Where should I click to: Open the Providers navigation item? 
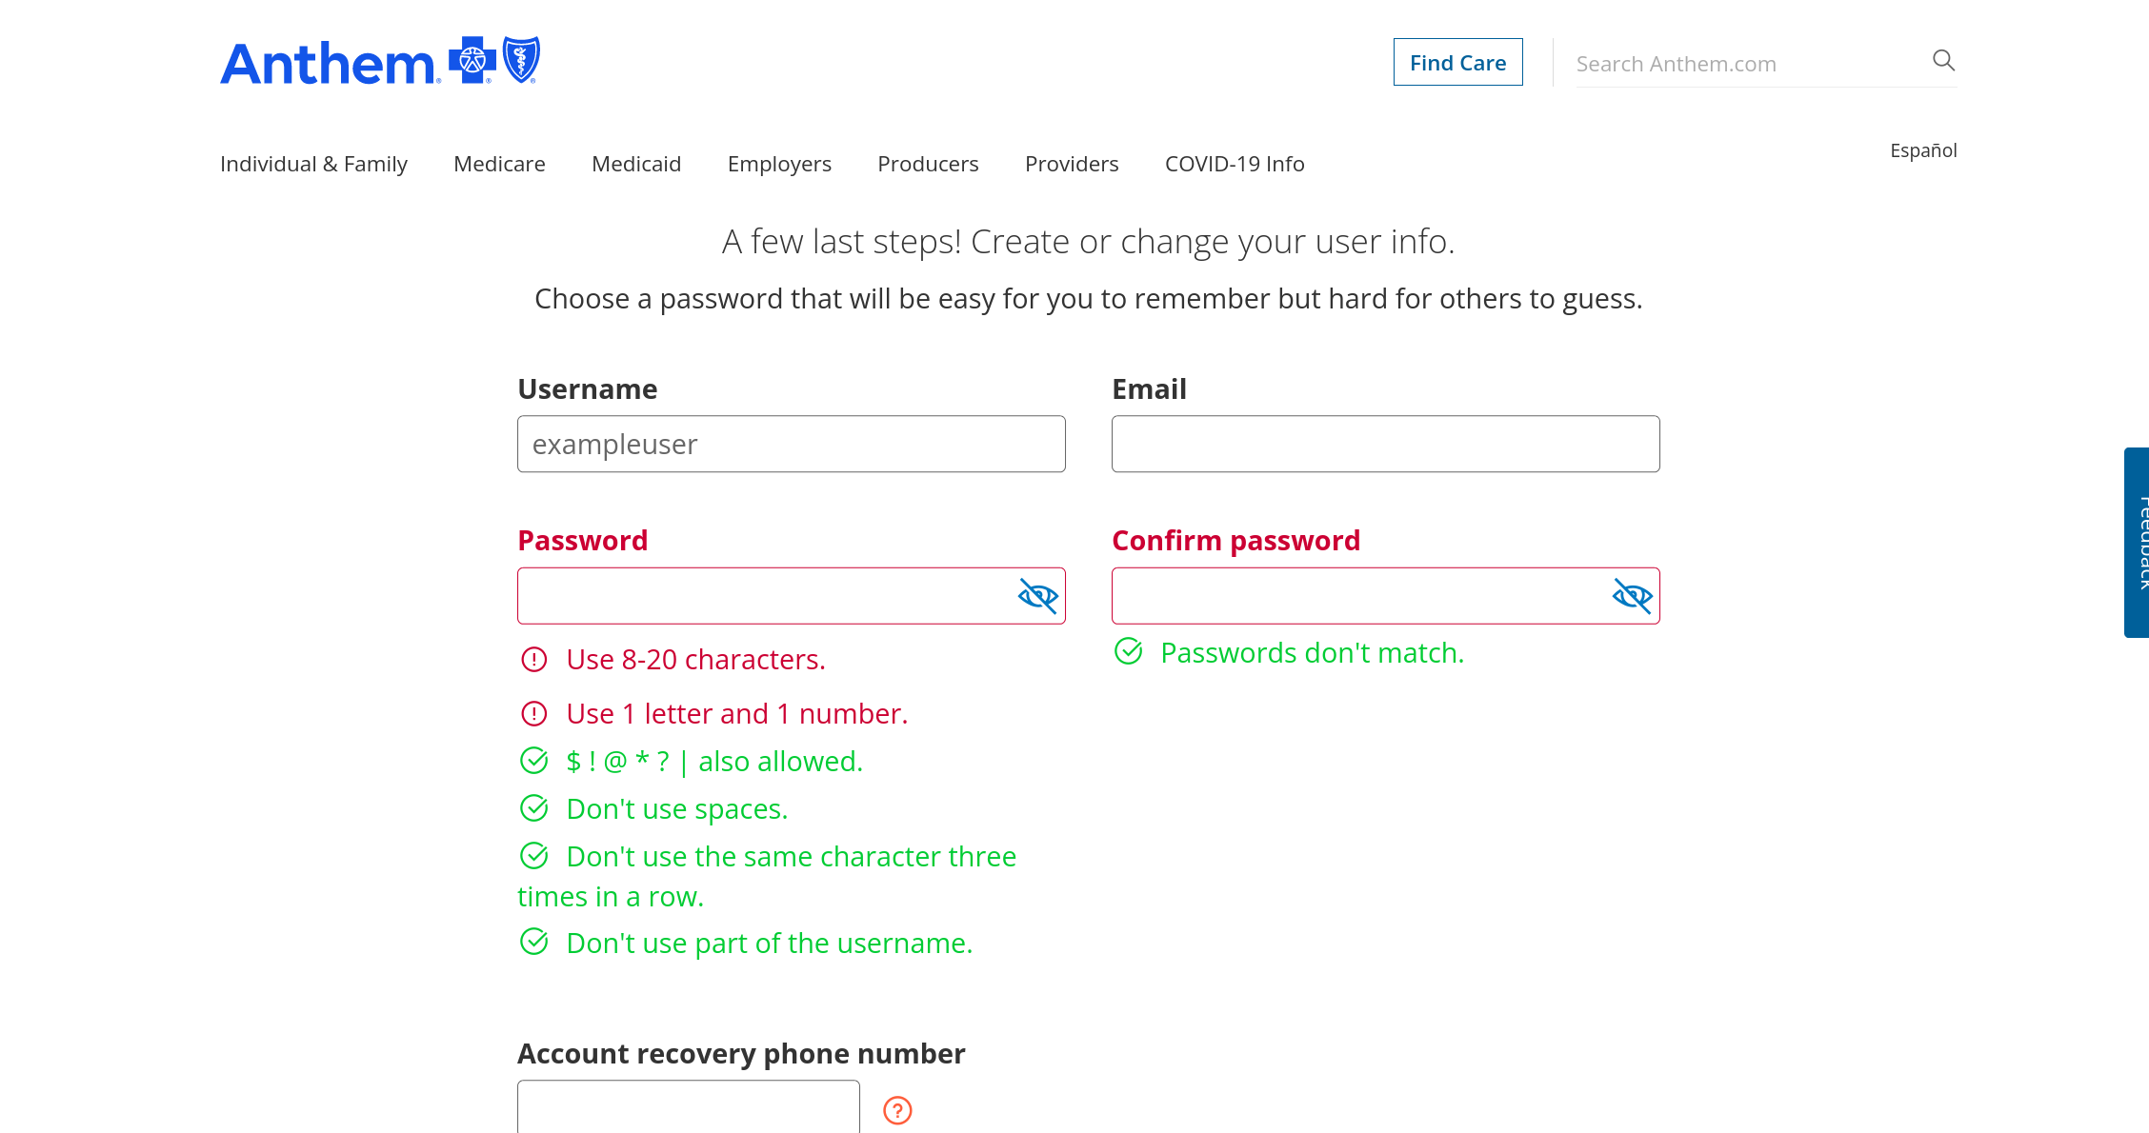click(x=1072, y=164)
